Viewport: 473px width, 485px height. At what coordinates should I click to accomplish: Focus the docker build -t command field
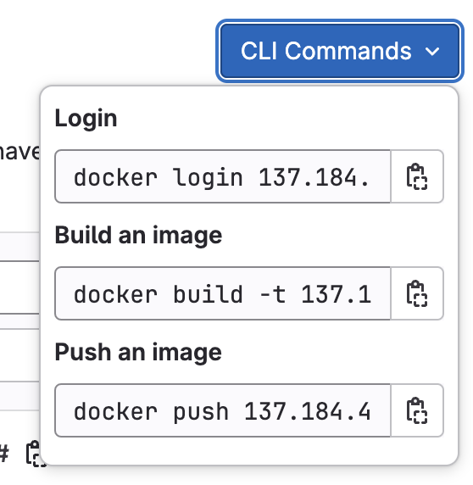223,293
